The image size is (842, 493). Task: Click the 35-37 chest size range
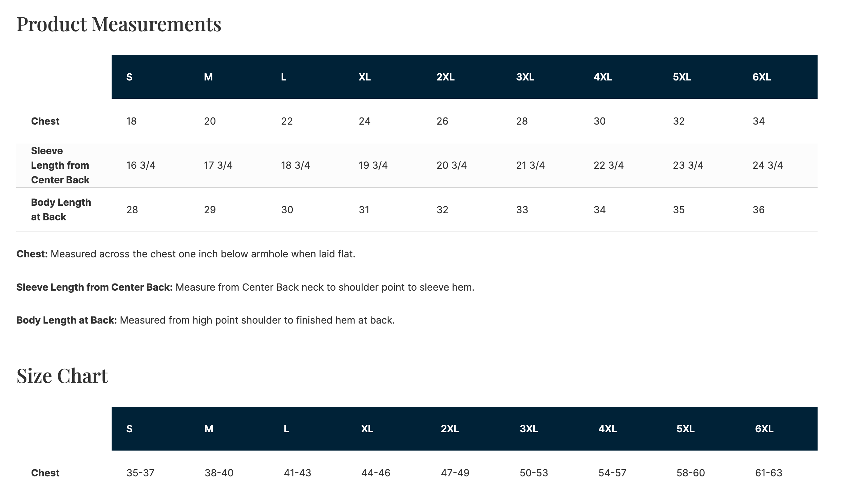click(x=140, y=473)
